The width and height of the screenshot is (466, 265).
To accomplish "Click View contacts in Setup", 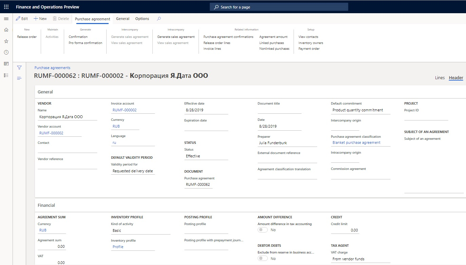I will pos(308,37).
